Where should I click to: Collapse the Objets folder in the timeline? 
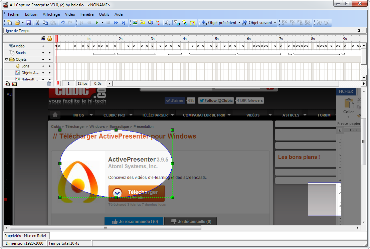[x=6, y=59]
